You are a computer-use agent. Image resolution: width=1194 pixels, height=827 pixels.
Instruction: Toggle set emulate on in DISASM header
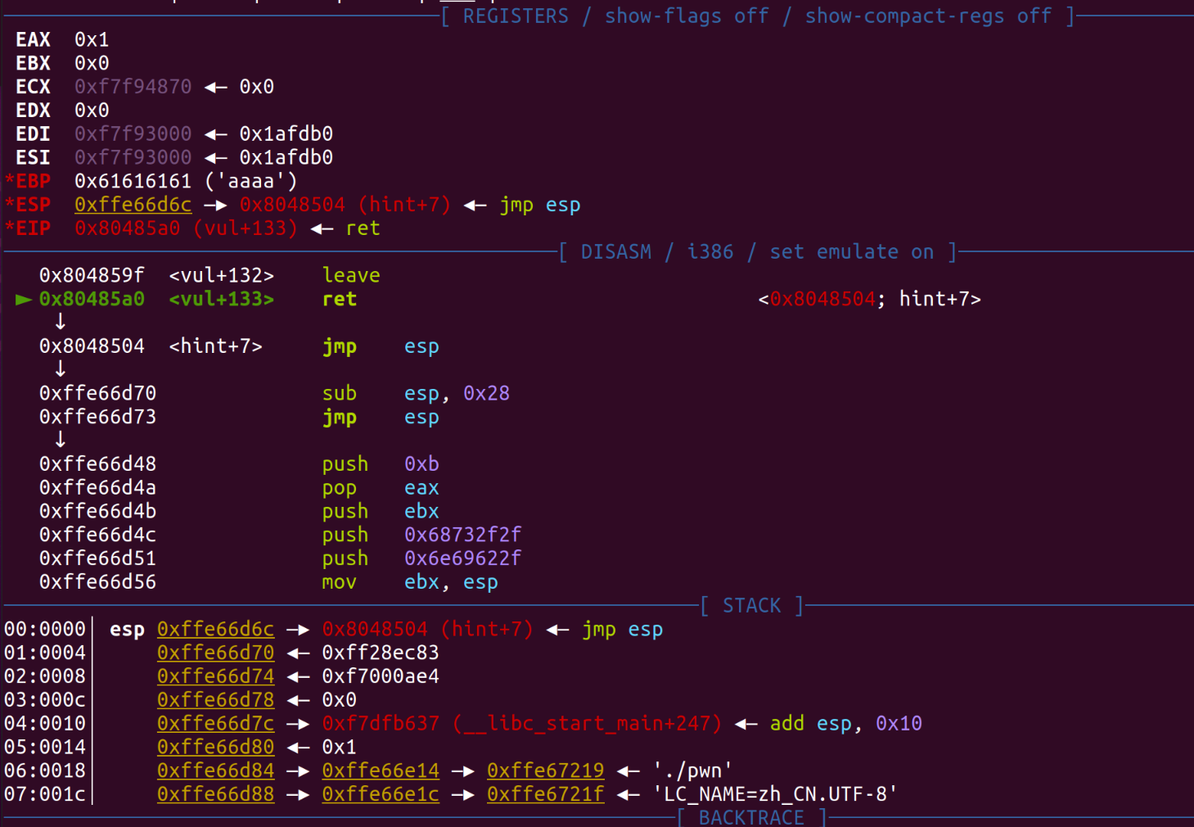(854, 251)
